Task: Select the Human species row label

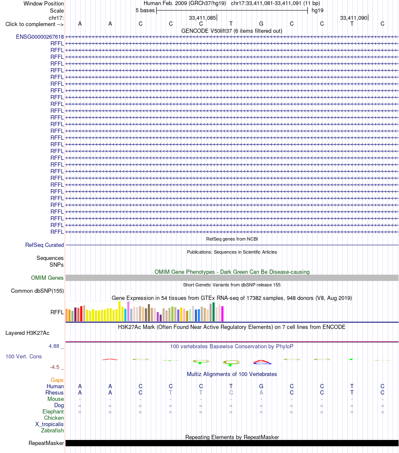Action: click(x=55, y=387)
